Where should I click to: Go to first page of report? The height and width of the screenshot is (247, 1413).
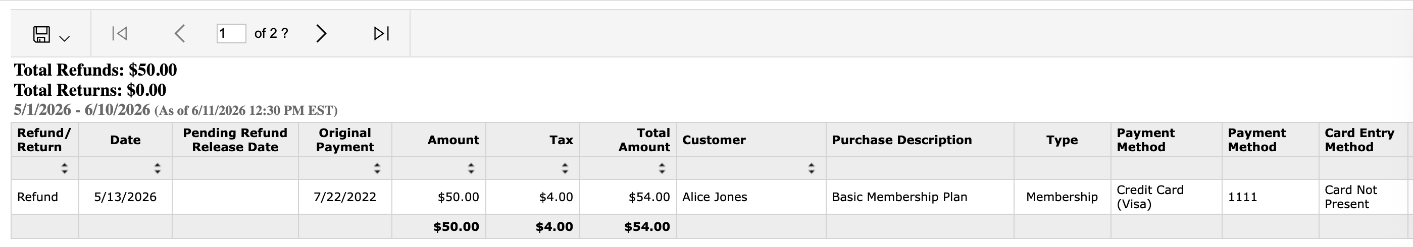[119, 33]
